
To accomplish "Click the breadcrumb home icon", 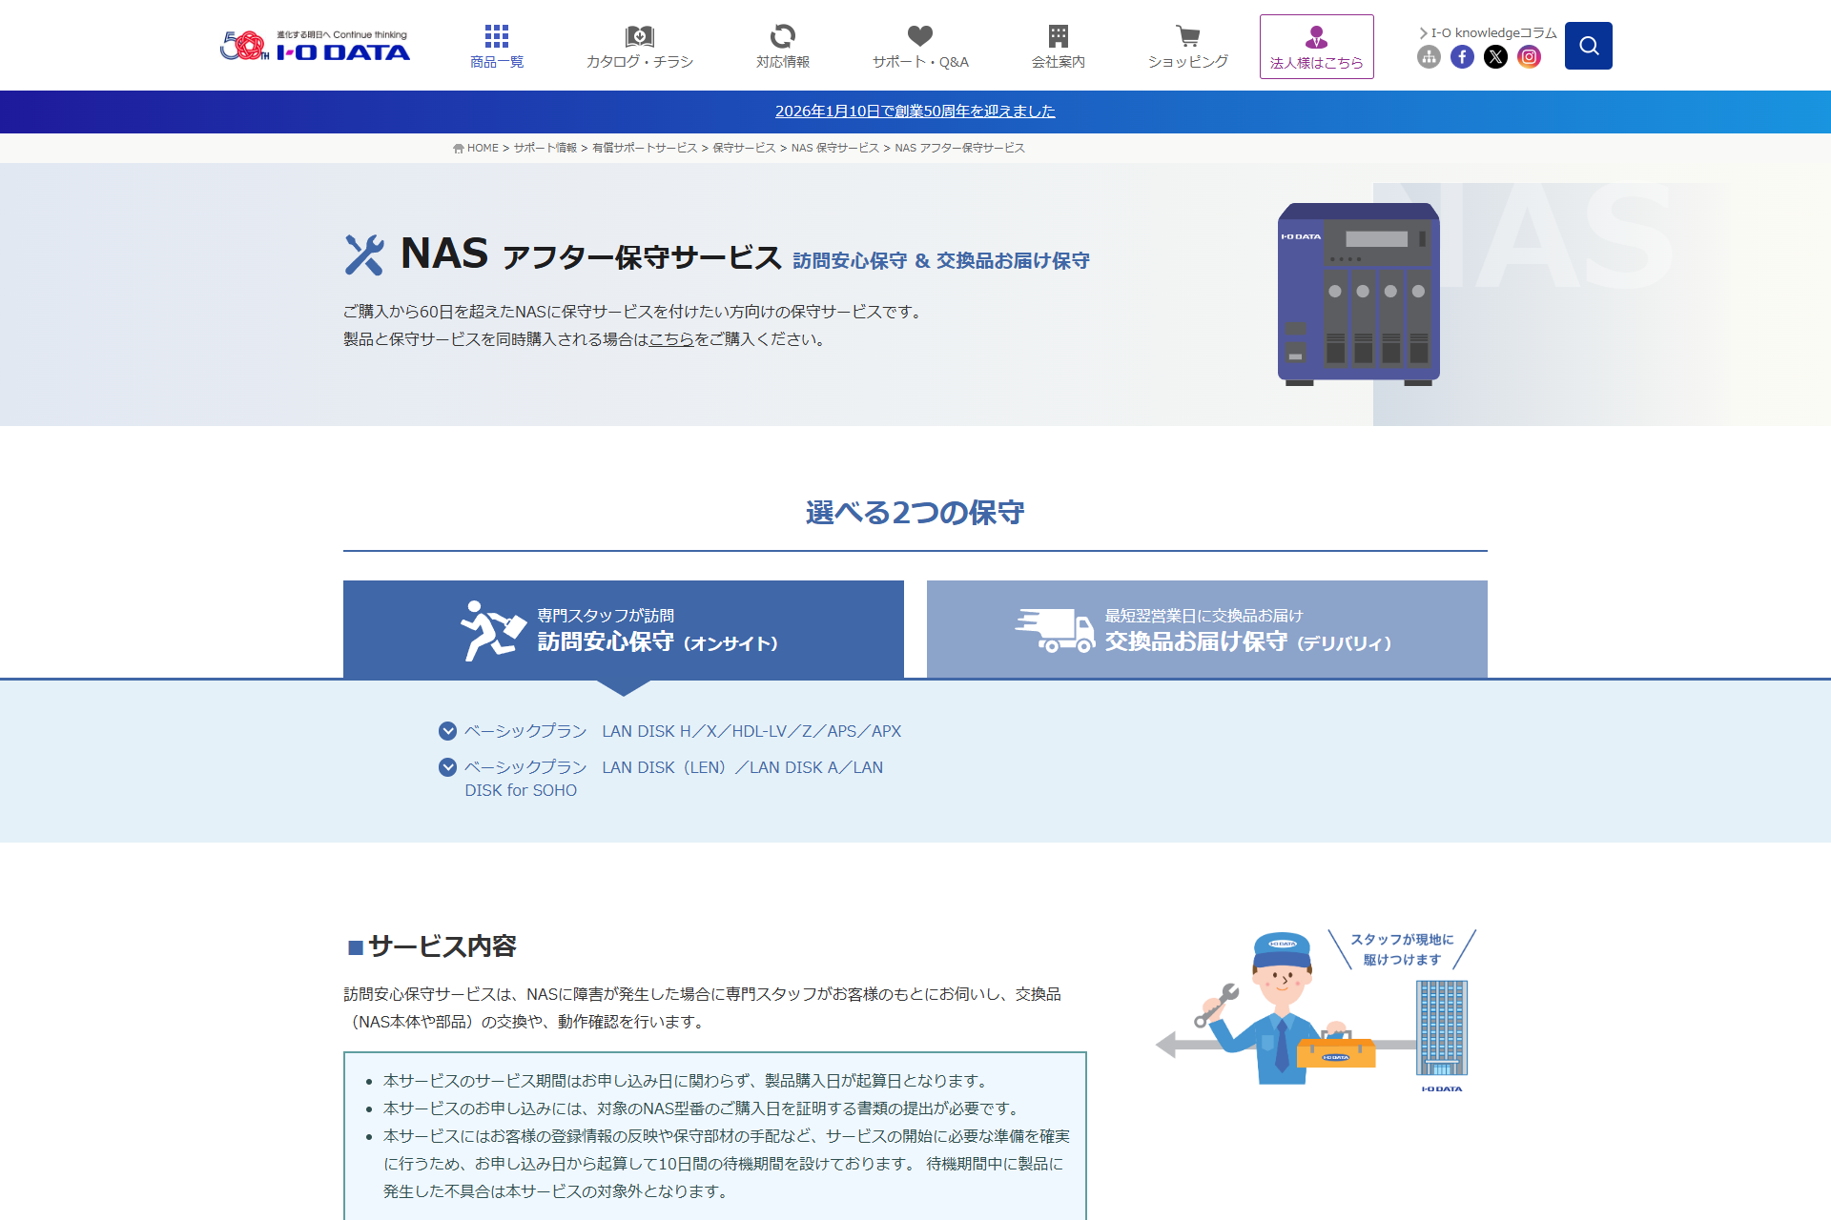I will 459,149.
